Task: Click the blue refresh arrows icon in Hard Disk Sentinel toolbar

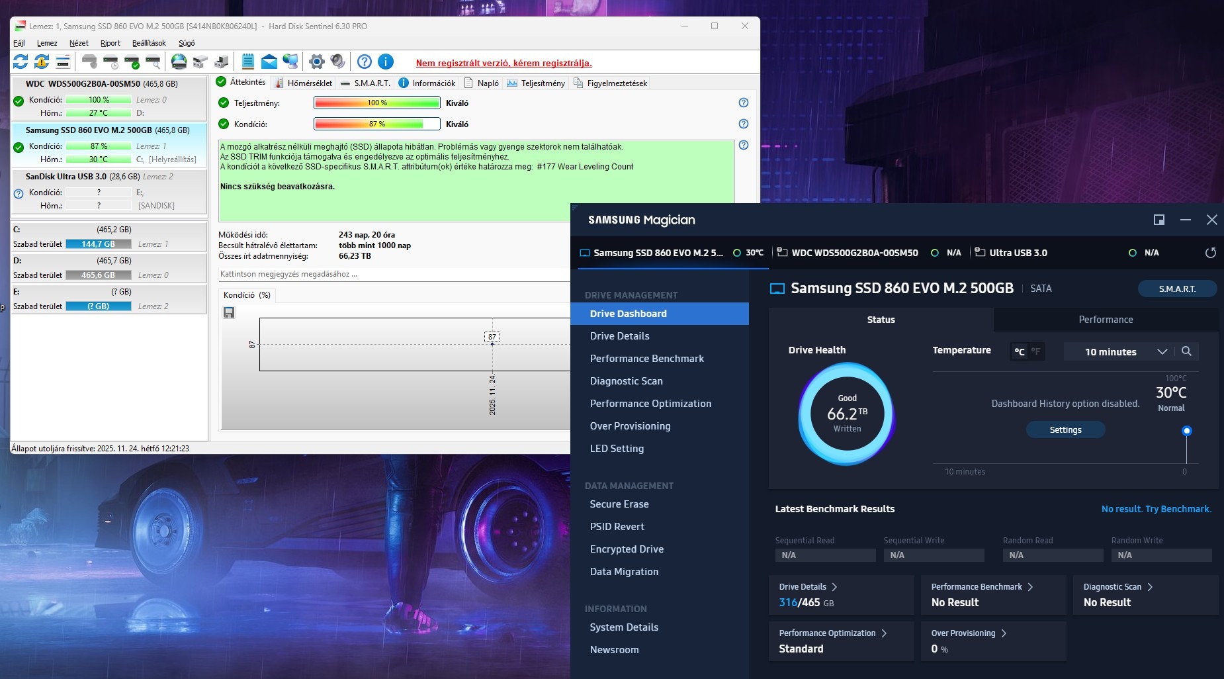Action: click(x=21, y=62)
